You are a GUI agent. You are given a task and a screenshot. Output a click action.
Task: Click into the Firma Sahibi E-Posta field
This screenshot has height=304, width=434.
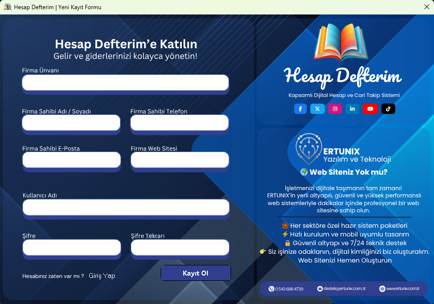coord(71,160)
